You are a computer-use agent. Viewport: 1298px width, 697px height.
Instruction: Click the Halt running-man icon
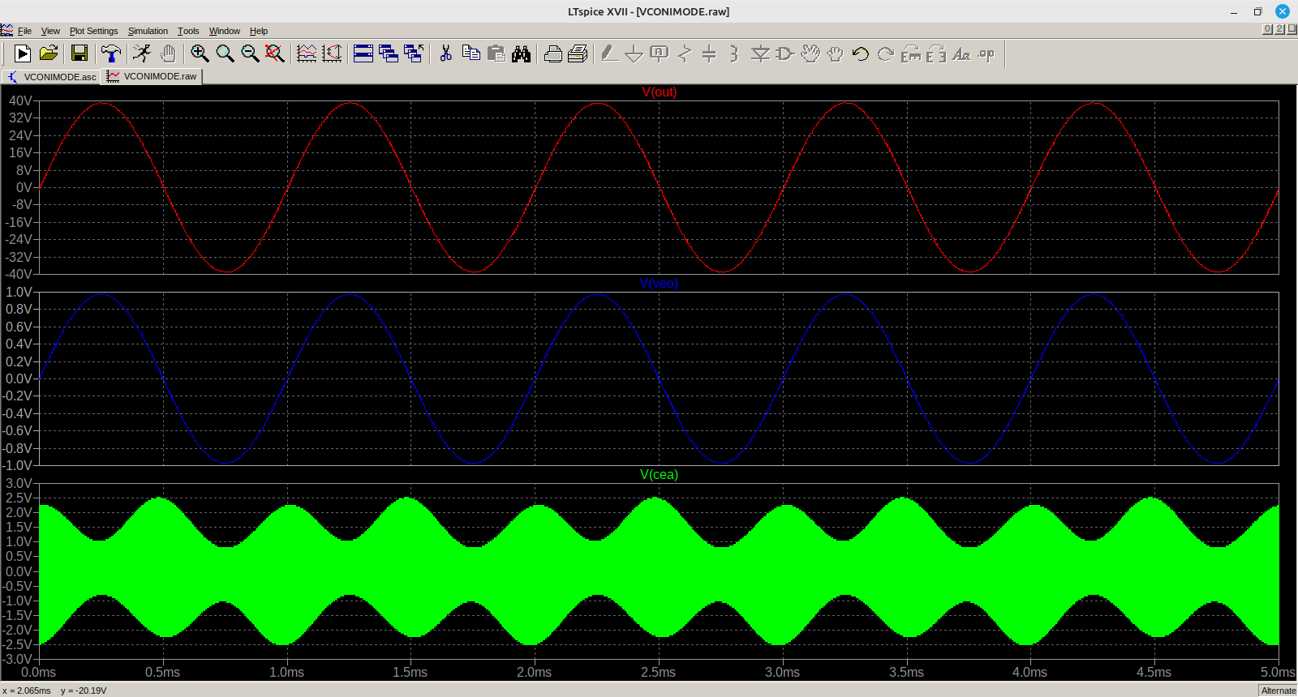(142, 53)
